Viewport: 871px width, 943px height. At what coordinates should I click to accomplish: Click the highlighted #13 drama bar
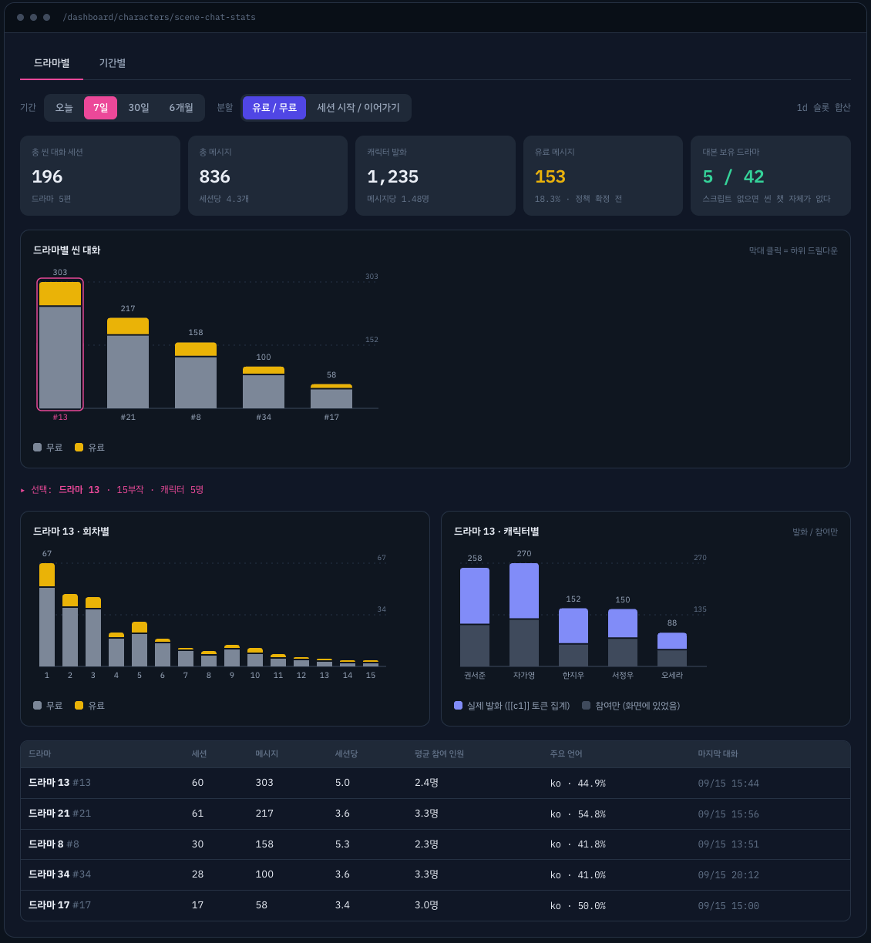[x=60, y=345]
